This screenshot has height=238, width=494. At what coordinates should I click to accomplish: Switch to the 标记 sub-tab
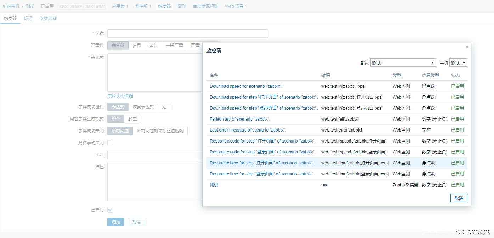[28, 18]
